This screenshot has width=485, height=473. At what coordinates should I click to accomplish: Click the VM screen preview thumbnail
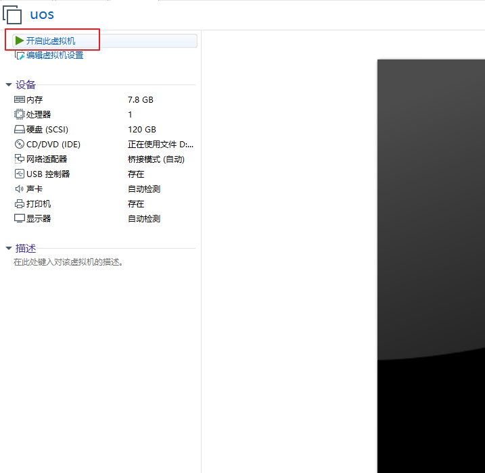(431, 266)
